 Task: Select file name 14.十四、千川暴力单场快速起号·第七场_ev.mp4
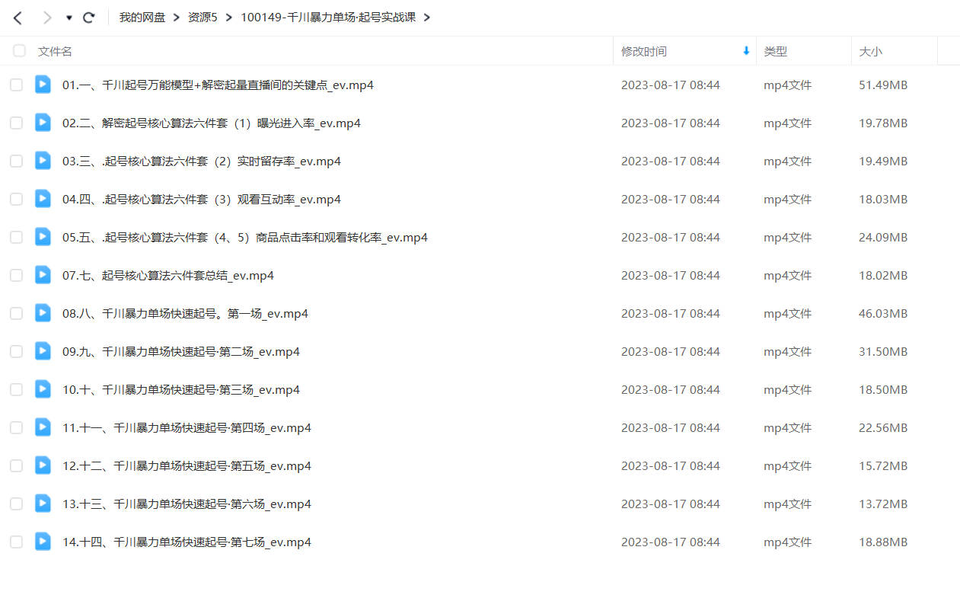pyautogui.click(x=187, y=542)
